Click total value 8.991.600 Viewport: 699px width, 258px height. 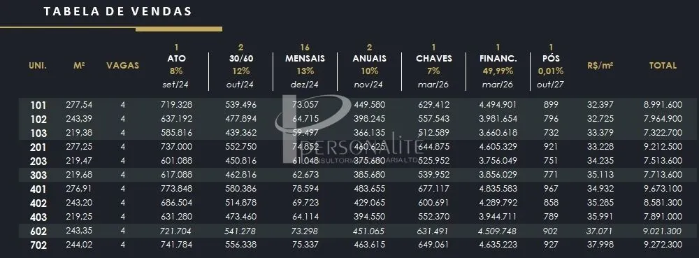pos(663,105)
